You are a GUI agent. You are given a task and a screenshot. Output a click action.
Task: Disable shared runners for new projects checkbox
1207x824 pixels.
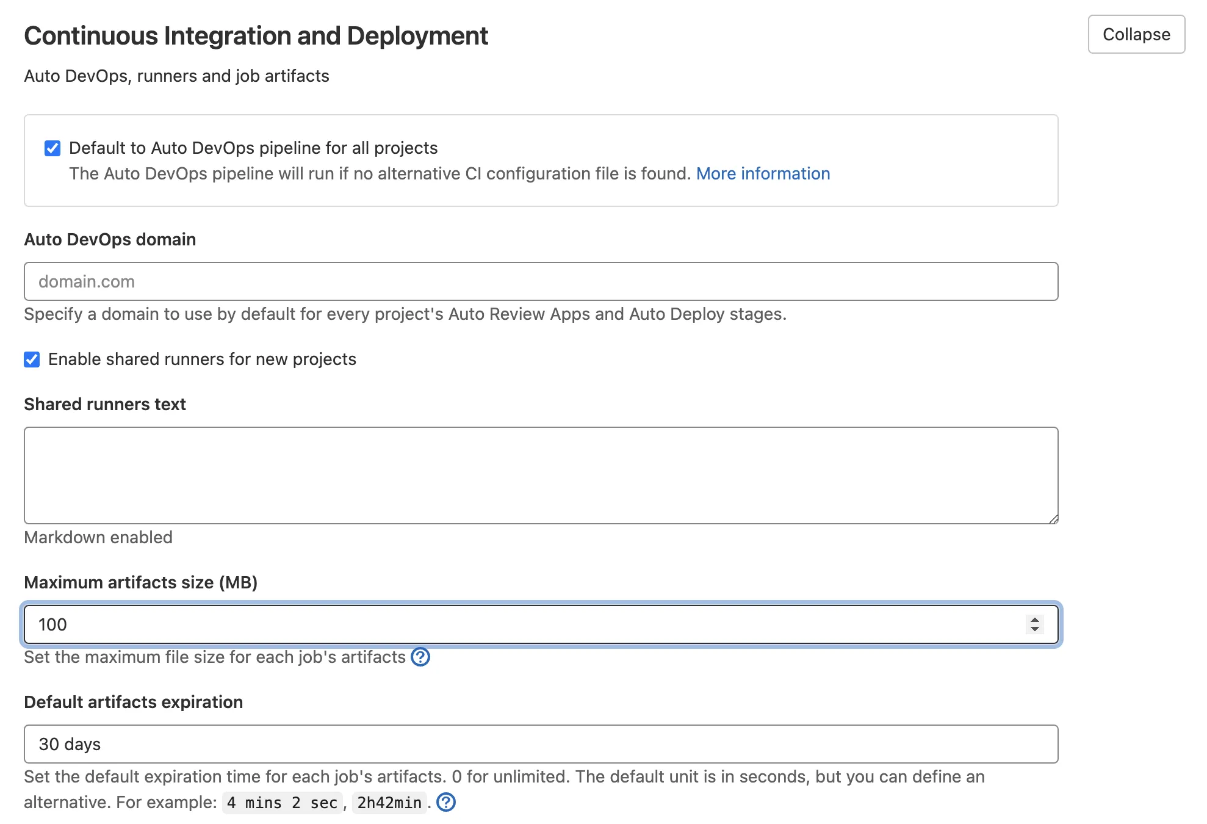point(32,360)
